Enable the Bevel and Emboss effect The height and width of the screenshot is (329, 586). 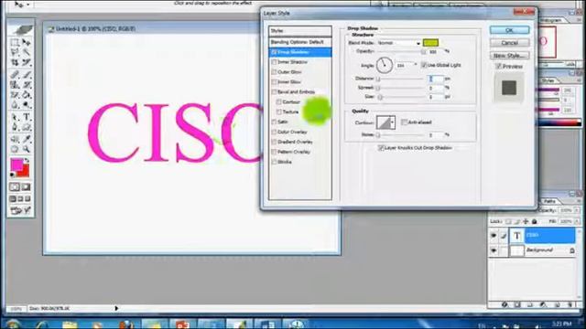[274, 91]
